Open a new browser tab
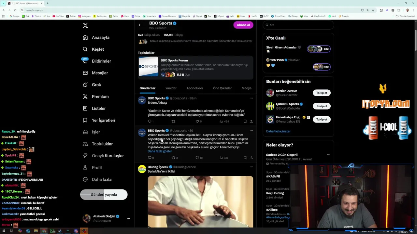The image size is (417, 234). [48, 3]
